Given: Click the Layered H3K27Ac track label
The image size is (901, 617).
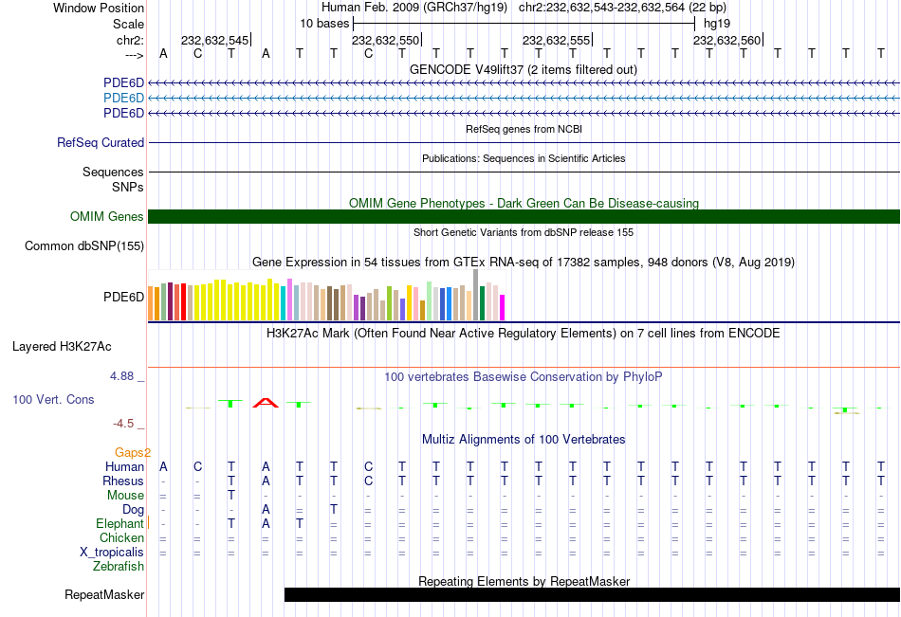Looking at the screenshot, I should [x=62, y=347].
